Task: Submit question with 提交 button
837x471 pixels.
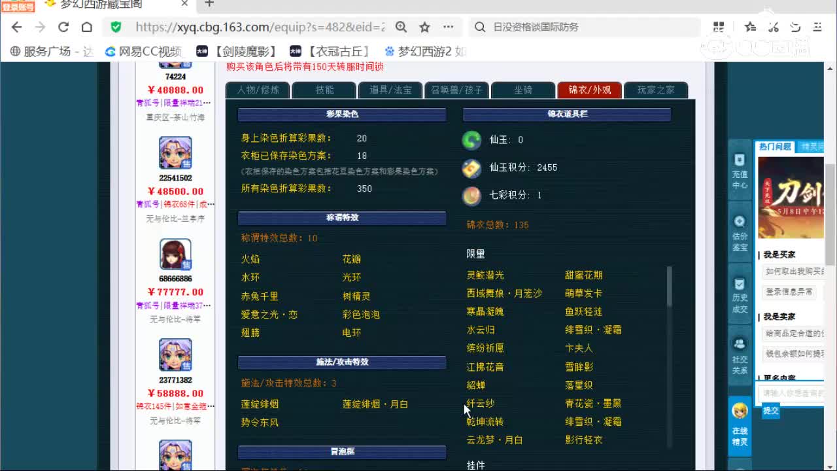Action: 771,411
